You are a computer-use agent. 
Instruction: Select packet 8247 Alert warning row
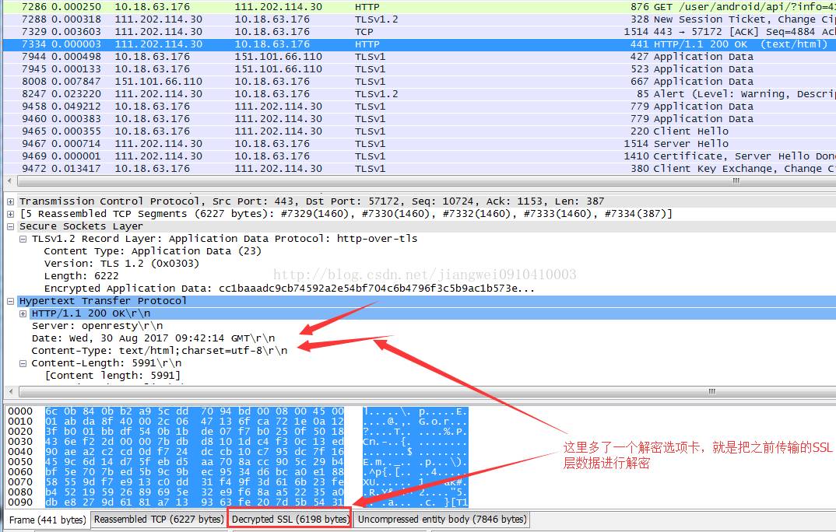[x=420, y=94]
